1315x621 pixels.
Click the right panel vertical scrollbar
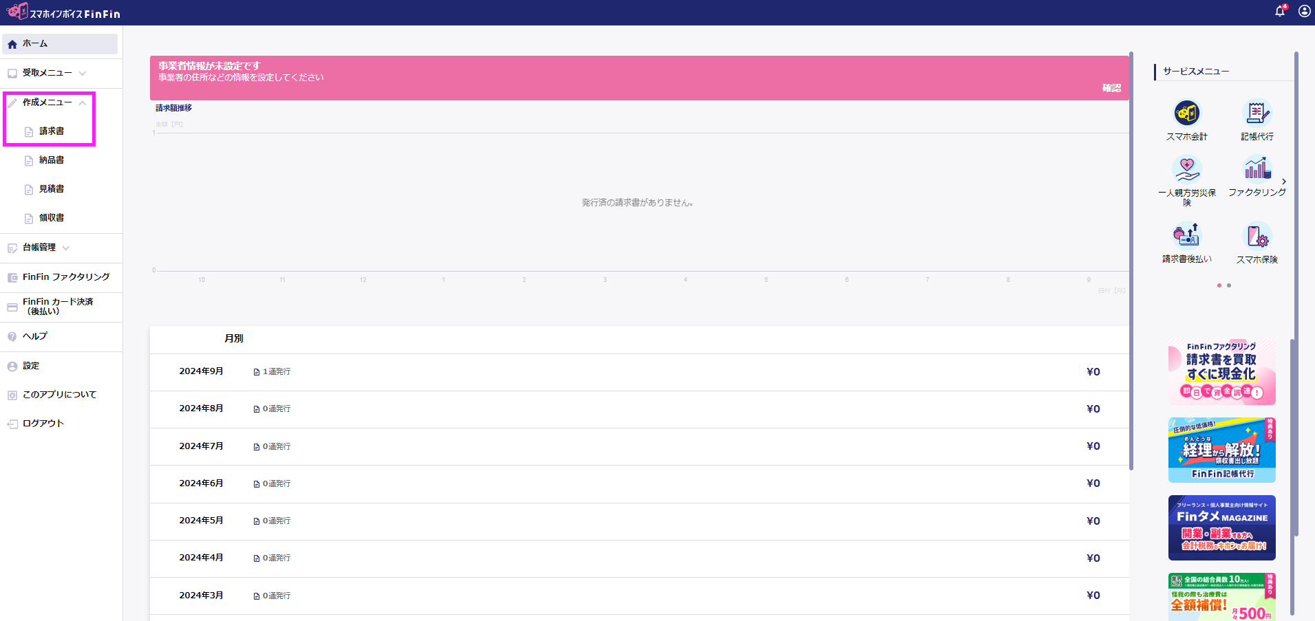[x=1296, y=294]
